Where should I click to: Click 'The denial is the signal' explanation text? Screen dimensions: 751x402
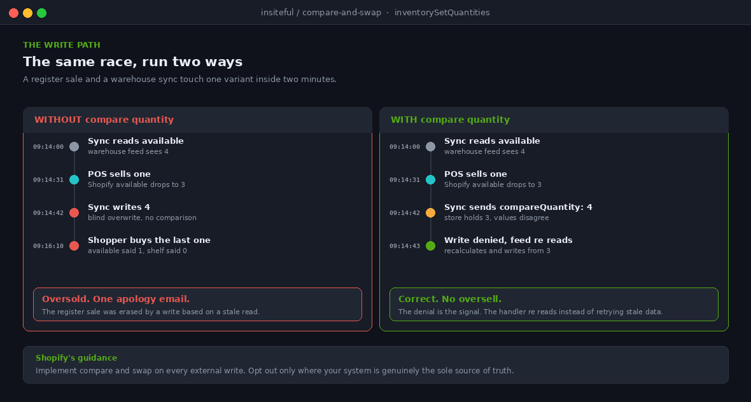point(530,312)
